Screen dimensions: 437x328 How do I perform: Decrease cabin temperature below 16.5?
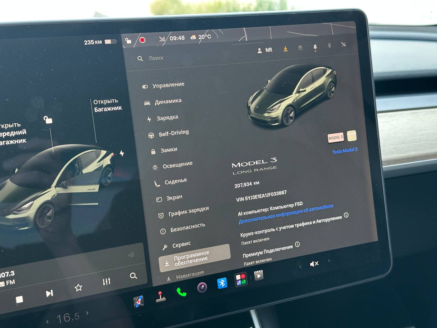click(x=47, y=321)
